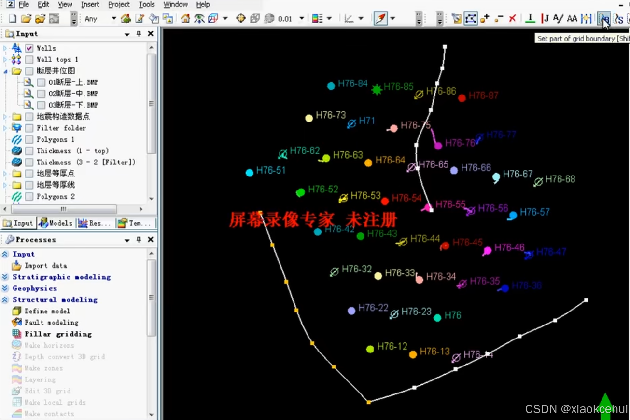630x420 pixels.
Task: Click the eye view-all icon in toolbar
Action: pos(199,19)
